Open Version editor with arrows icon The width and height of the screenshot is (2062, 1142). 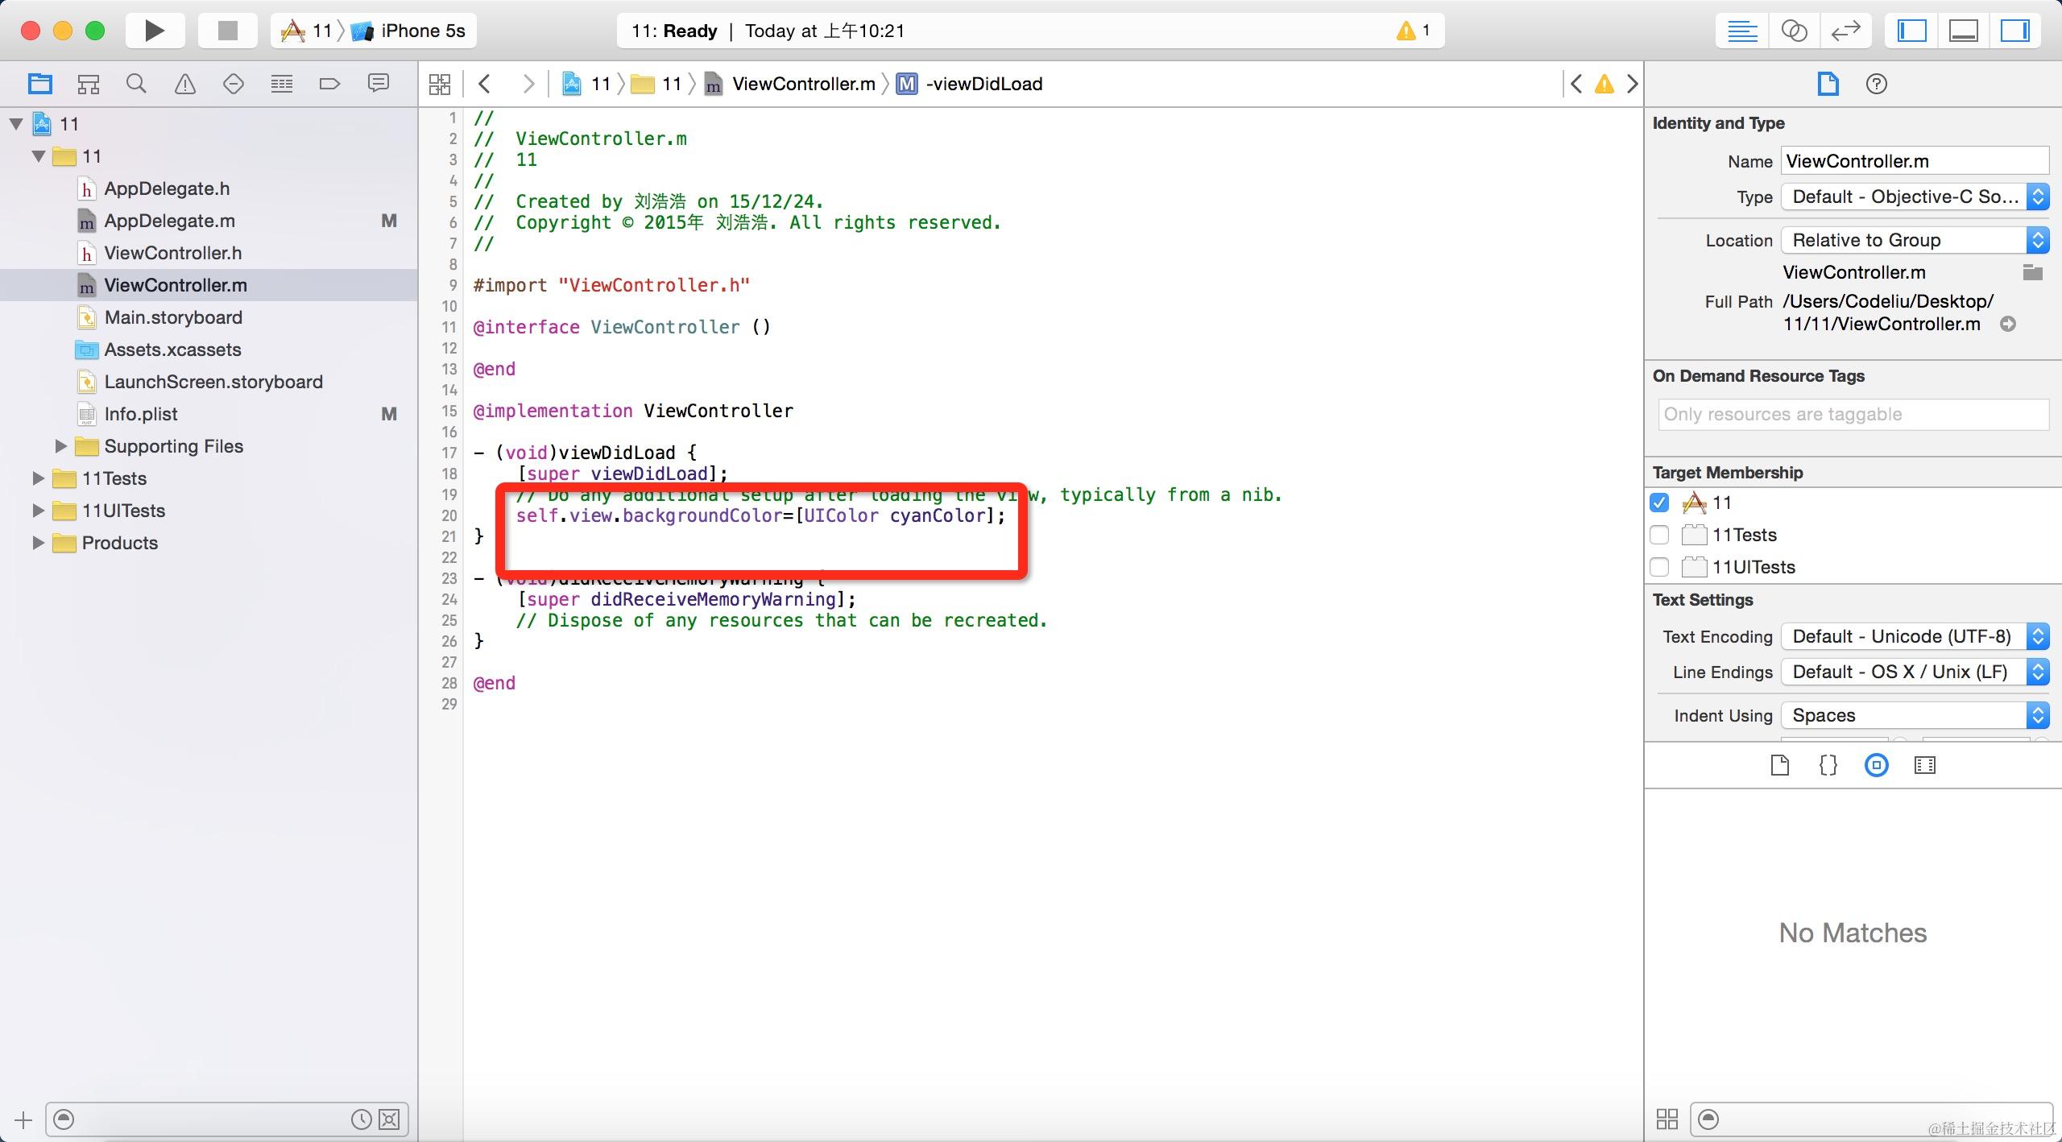(1845, 31)
